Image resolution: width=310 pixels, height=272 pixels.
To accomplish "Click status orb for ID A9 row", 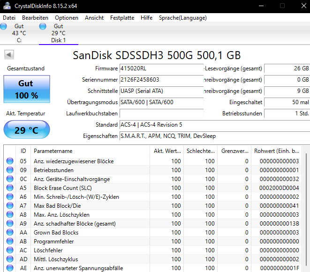I will tap(10, 223).
